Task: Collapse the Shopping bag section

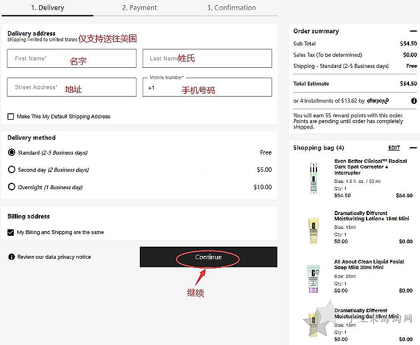Action: pos(413,148)
